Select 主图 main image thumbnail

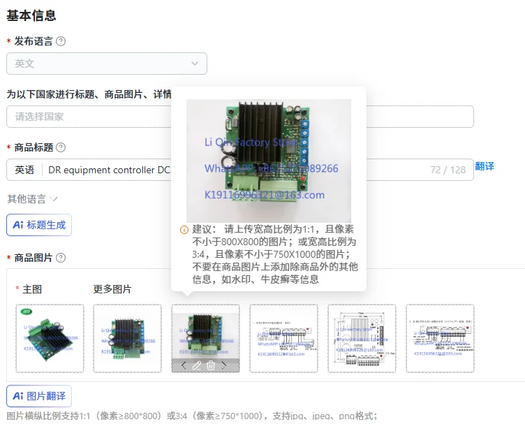(50, 339)
